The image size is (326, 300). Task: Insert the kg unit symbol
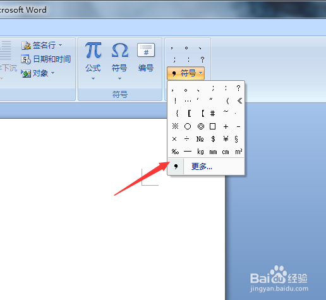click(x=200, y=152)
